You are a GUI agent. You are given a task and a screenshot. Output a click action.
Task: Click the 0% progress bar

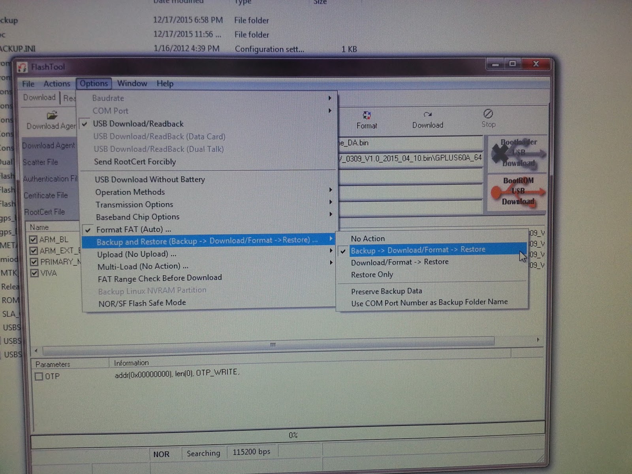288,435
